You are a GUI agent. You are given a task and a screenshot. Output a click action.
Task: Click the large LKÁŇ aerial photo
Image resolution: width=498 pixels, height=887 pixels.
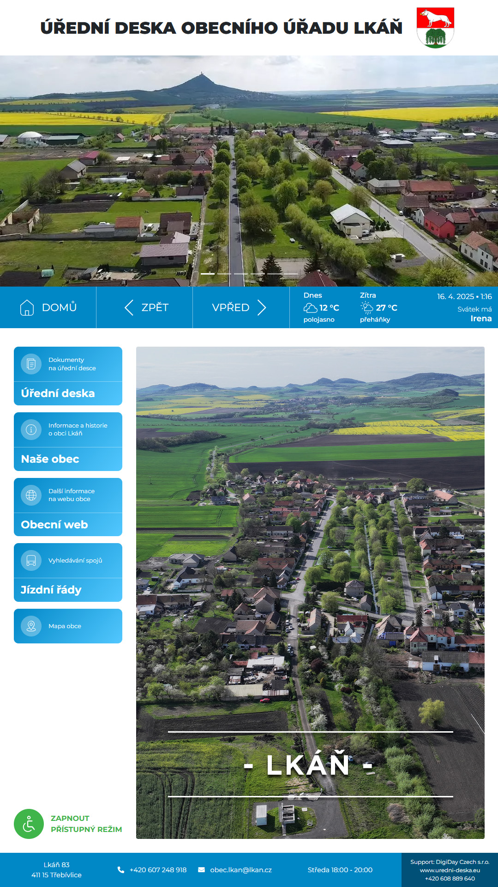pos(310,593)
